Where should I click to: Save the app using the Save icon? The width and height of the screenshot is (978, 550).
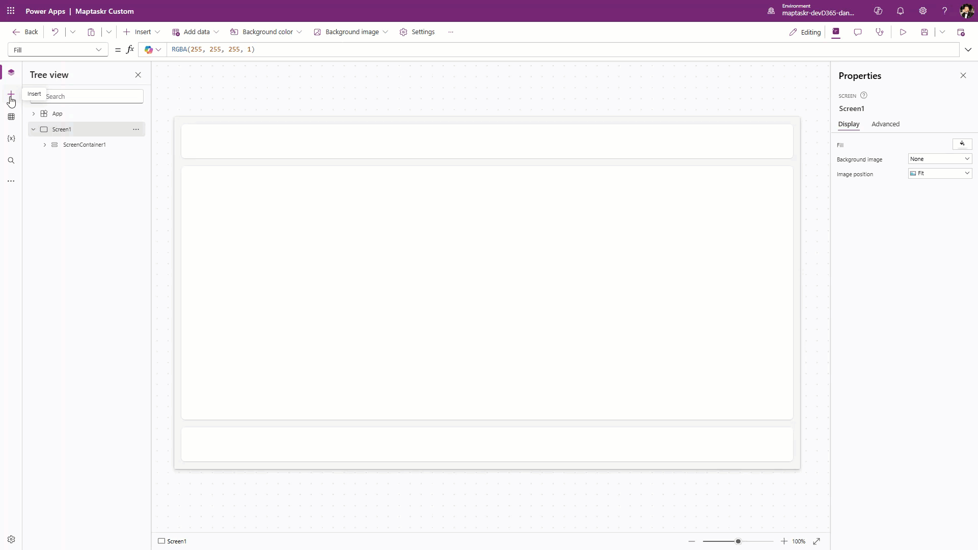tap(925, 32)
